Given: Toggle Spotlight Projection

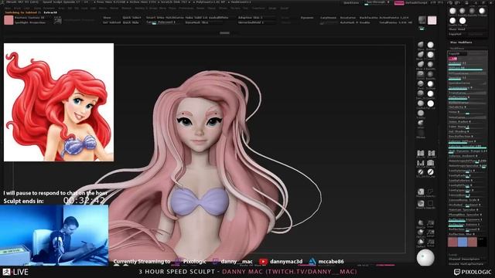Looking at the screenshot, I should tap(30, 22).
